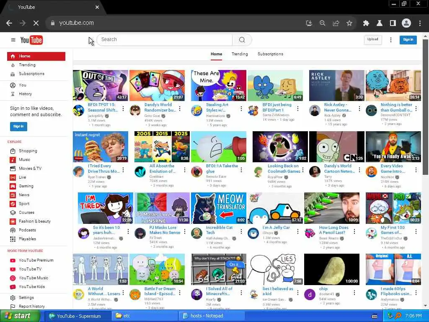The image size is (429, 322).
Task: Play the Meow Translator video thumbnail
Action: pos(219,208)
